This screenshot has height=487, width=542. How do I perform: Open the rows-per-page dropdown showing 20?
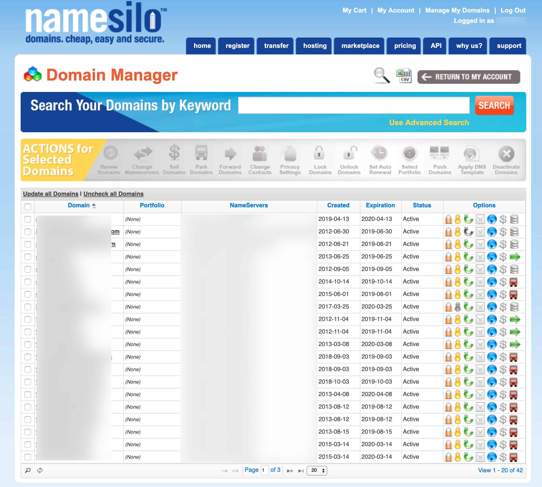coord(317,470)
